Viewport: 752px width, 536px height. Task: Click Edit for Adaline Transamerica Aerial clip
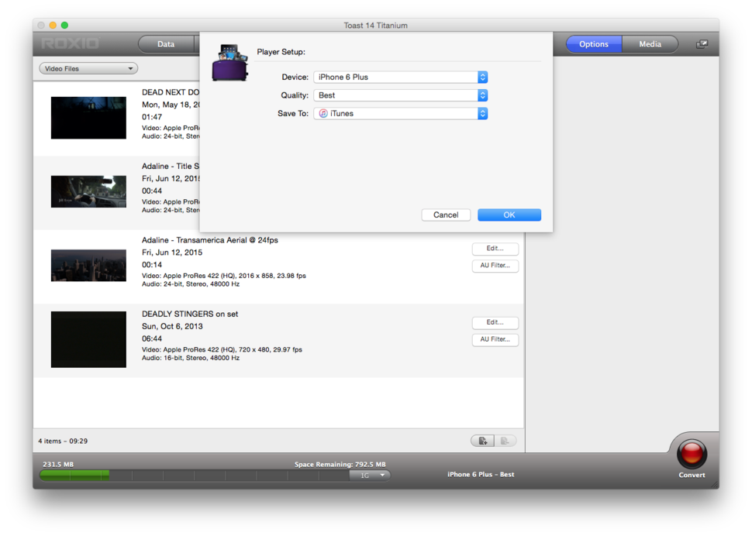495,249
